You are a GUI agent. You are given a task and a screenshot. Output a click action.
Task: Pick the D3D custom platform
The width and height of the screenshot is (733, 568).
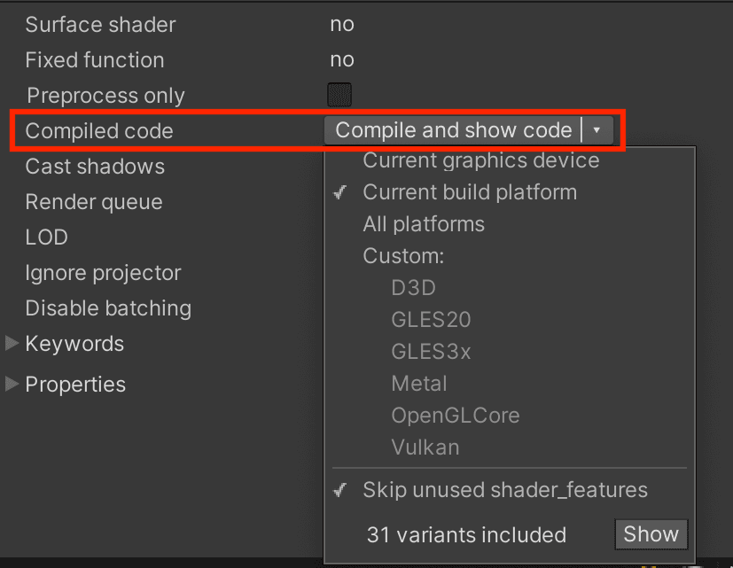coord(413,288)
